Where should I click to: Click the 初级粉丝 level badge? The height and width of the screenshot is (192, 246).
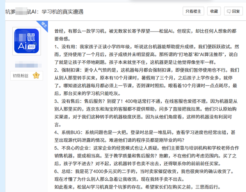(27, 76)
